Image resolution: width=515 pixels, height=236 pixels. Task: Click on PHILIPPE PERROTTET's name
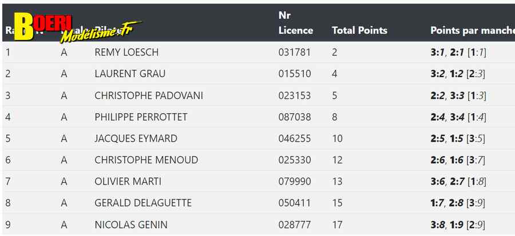tap(141, 117)
